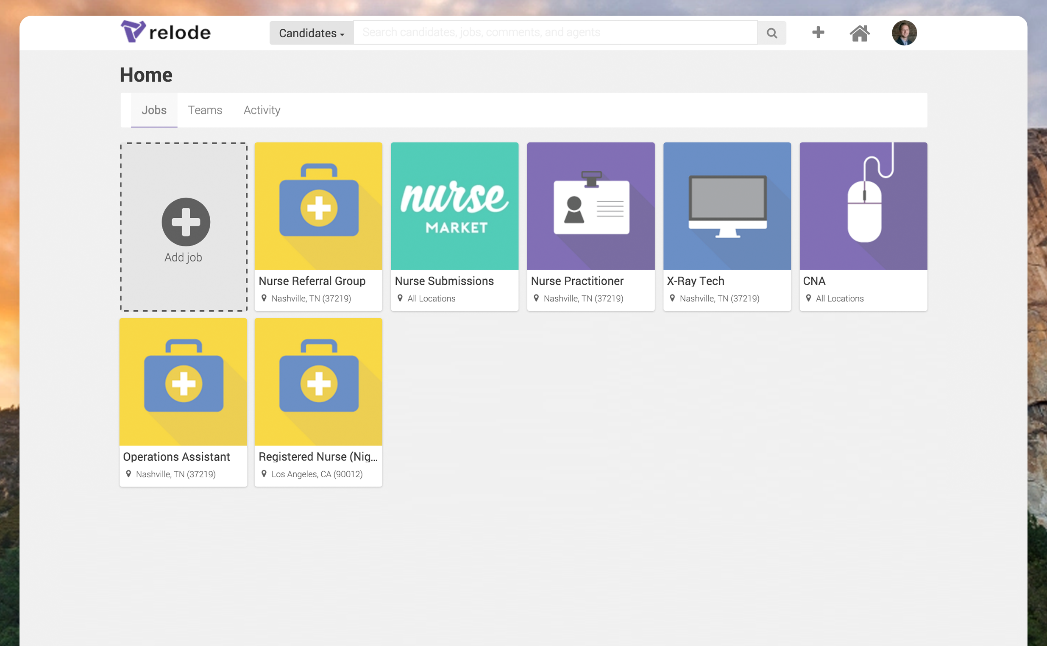Open the Operations Assistant job title
The height and width of the screenshot is (646, 1047).
pyautogui.click(x=176, y=456)
